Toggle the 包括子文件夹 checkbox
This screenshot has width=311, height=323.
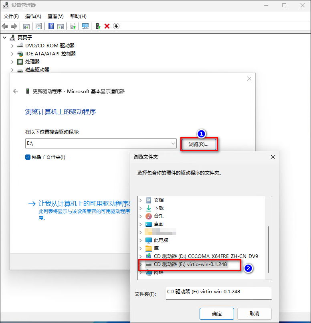click(28, 157)
